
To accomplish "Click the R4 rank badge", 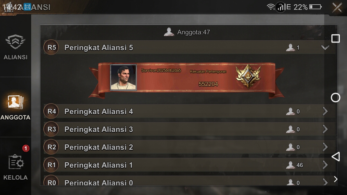I will 52,111.
